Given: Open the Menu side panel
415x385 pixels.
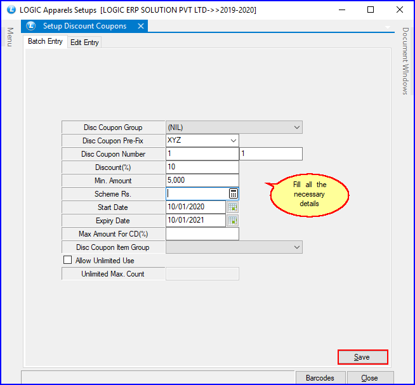Looking at the screenshot, I should pyautogui.click(x=10, y=37).
